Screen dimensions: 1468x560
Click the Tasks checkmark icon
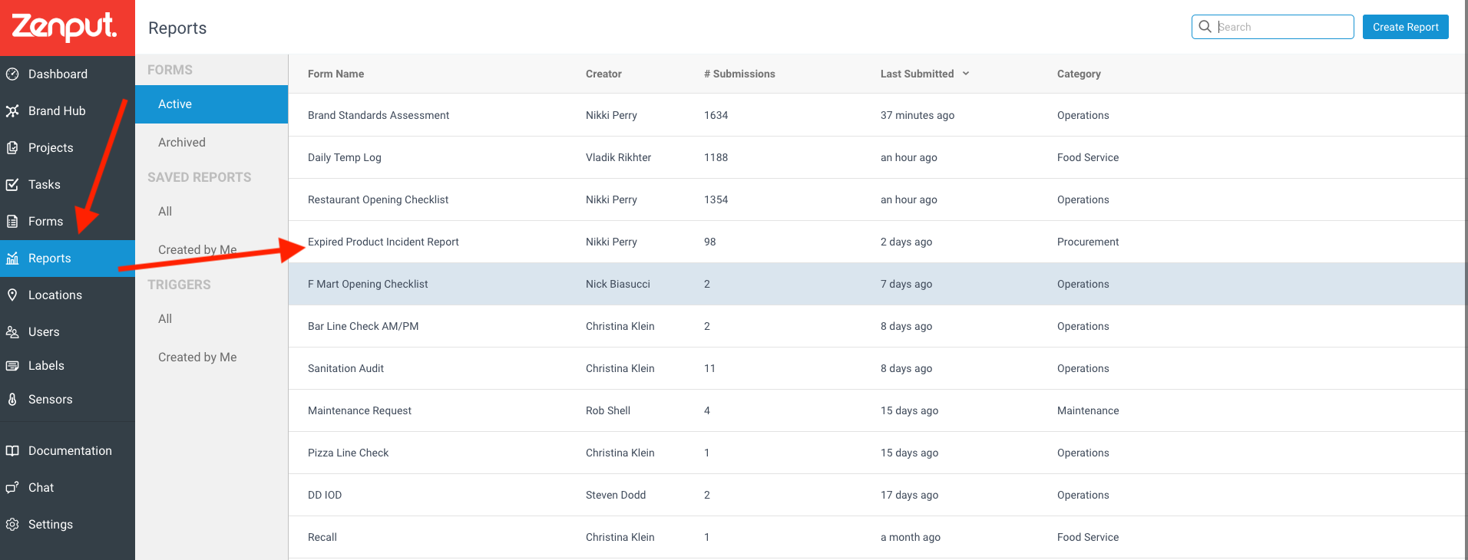point(12,185)
